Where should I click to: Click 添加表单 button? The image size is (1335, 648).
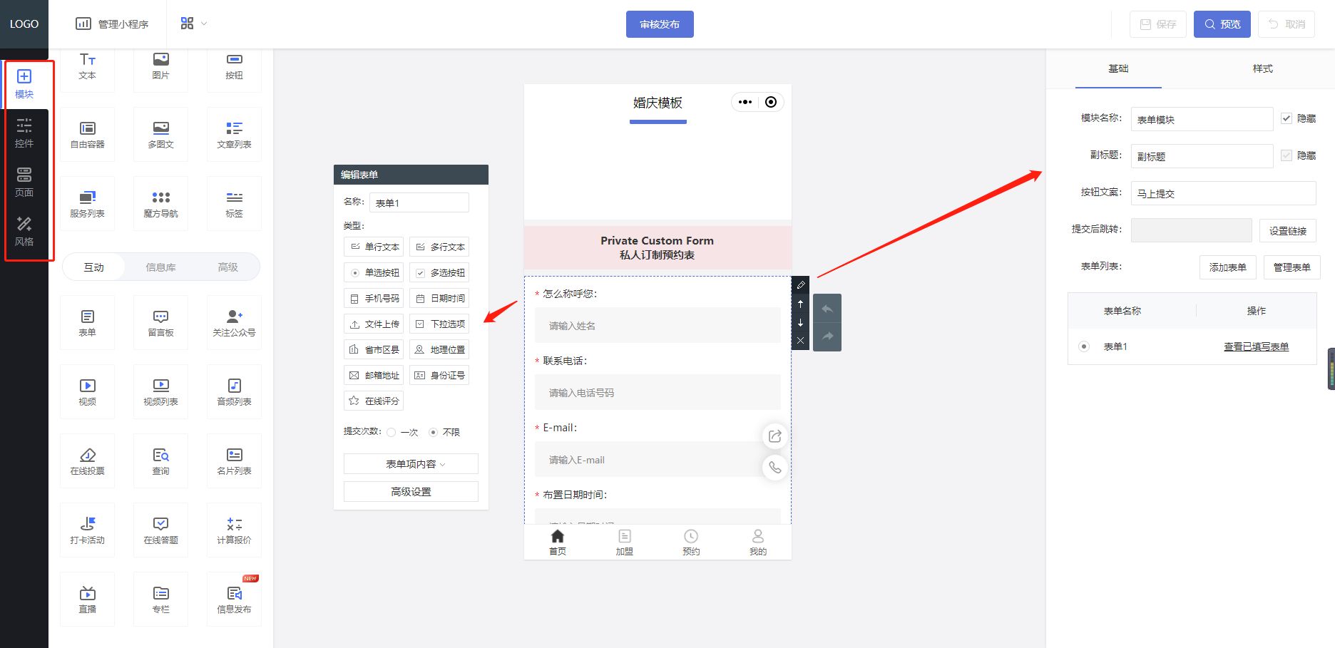(x=1227, y=267)
